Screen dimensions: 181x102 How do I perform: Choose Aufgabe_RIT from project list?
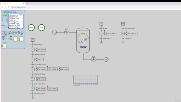14,17
